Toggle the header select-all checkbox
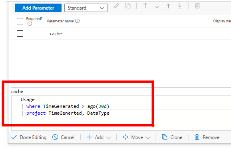The height and width of the screenshot is (149, 231). (x=20, y=21)
